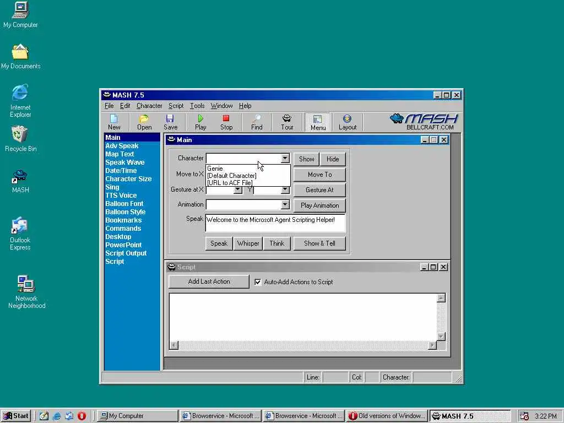Choose Genie from the character list

[x=248, y=169]
